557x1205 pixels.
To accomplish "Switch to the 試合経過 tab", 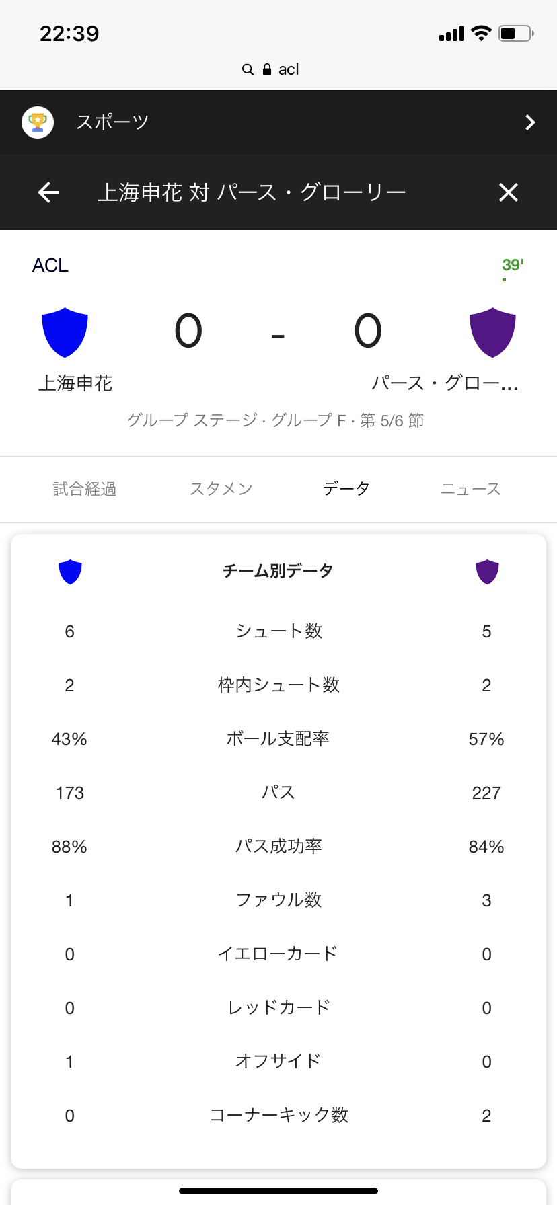I will [85, 489].
